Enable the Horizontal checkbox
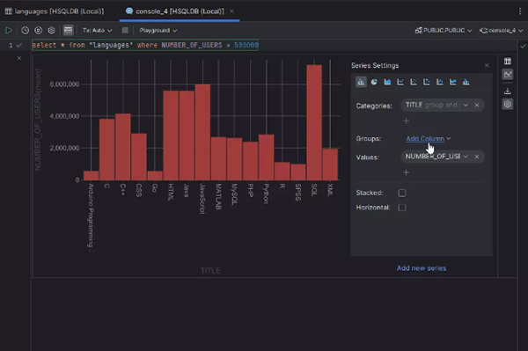This screenshot has width=528, height=351. (x=402, y=208)
